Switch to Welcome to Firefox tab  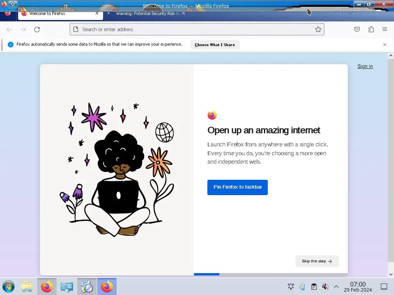pyautogui.click(x=60, y=14)
